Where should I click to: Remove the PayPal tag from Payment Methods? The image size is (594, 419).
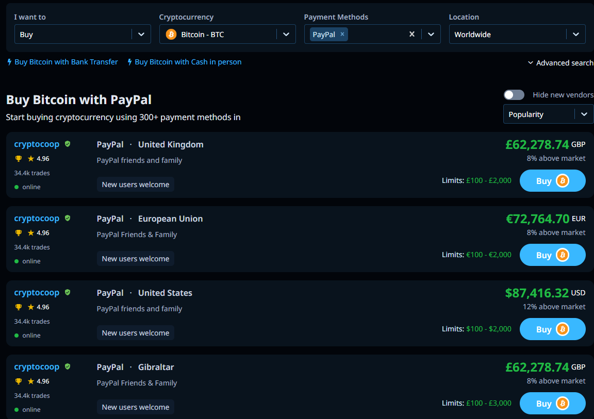coord(342,34)
